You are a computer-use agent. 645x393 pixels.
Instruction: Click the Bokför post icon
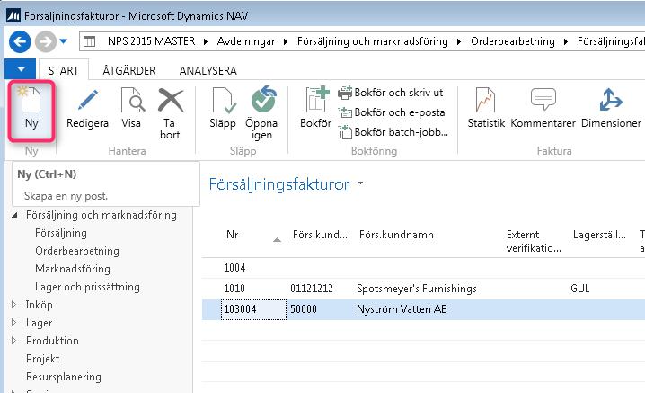pos(317,99)
